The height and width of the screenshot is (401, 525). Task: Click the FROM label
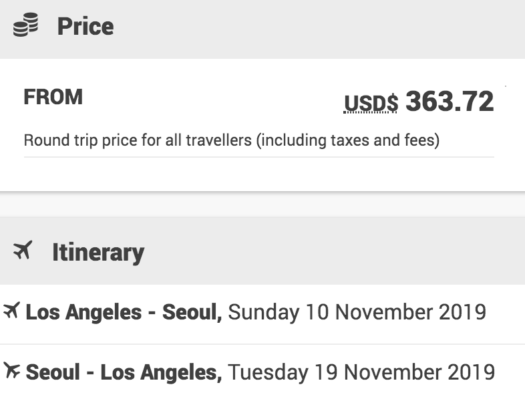[53, 98]
